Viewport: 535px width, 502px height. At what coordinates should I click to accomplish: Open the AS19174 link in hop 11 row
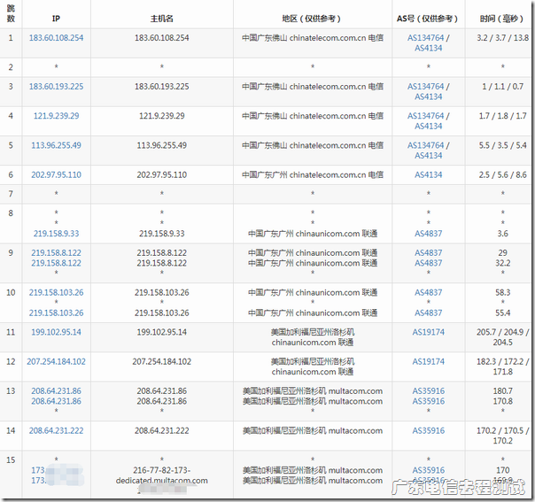pos(429,332)
